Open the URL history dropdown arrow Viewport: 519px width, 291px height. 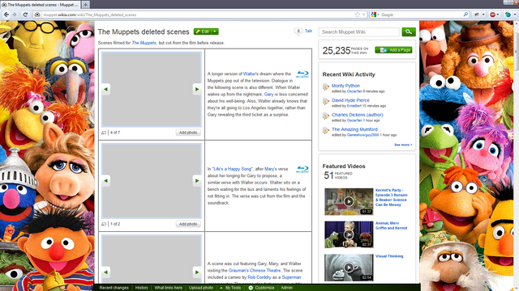click(x=364, y=15)
